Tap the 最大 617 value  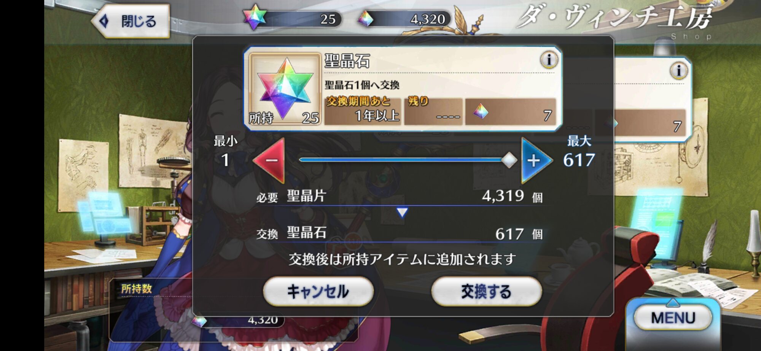tap(579, 160)
